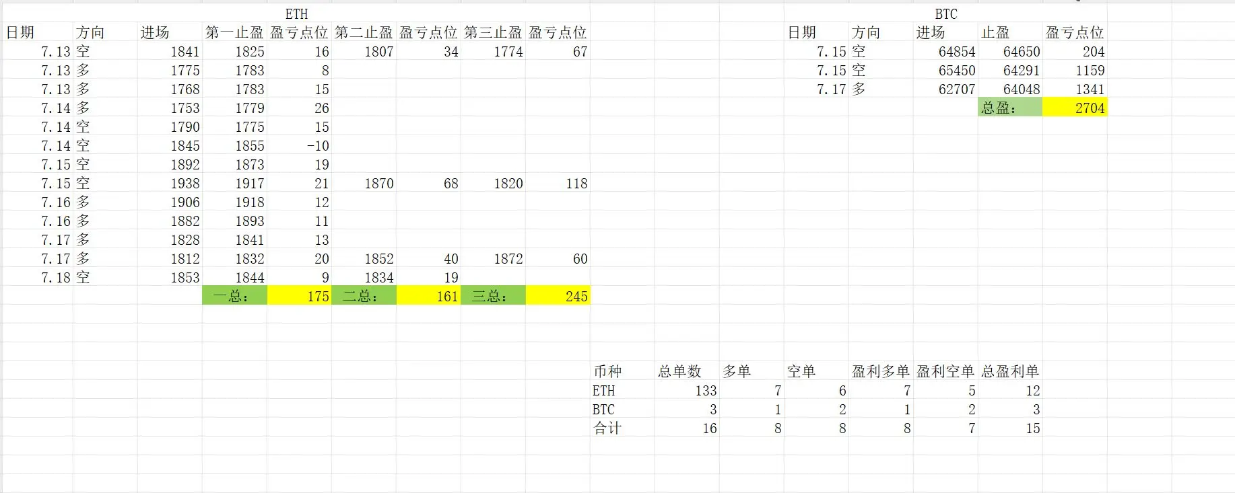1235x493 pixels.
Task: Select the BTC profit cell 1159
Action: click(1075, 70)
